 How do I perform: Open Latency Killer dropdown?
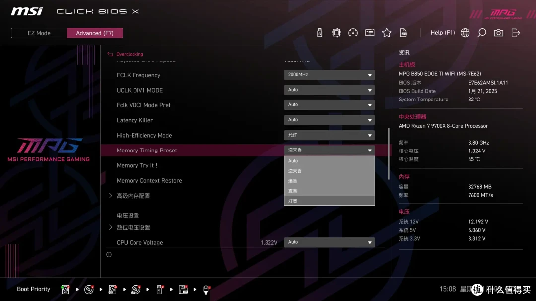(x=329, y=120)
